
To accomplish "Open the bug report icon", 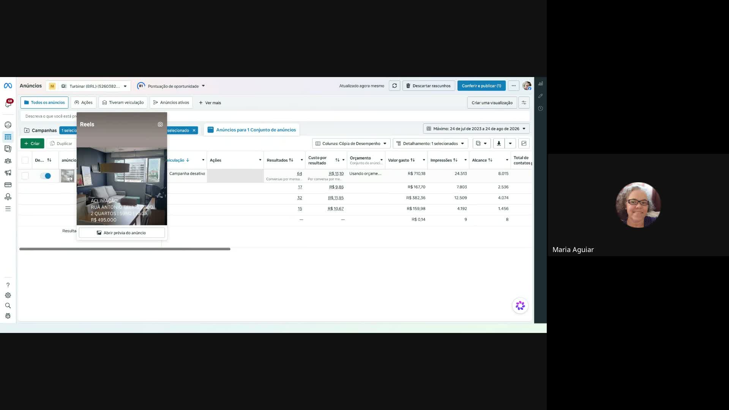I will coord(8,316).
